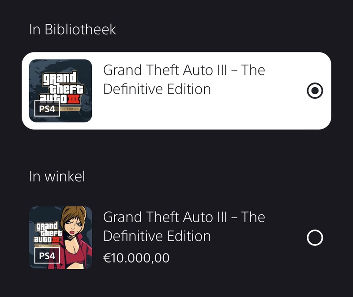The height and width of the screenshot is (297, 353).
Task: Select the store game title above the price
Action: (x=184, y=226)
